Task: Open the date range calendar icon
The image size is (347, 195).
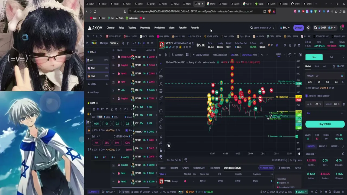Action: click(186, 160)
